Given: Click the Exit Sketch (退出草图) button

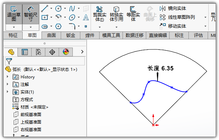Looking at the screenshot, I should 14,14.
